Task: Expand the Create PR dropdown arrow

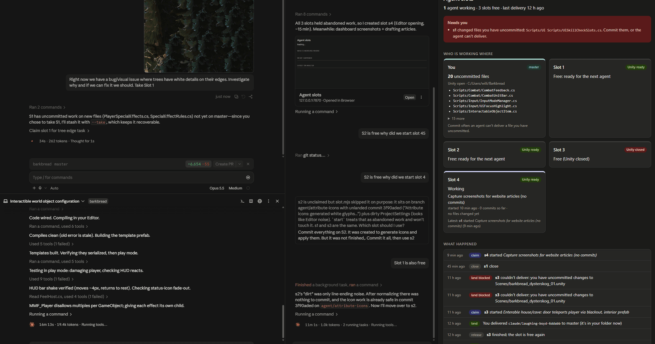Action: tap(239, 164)
